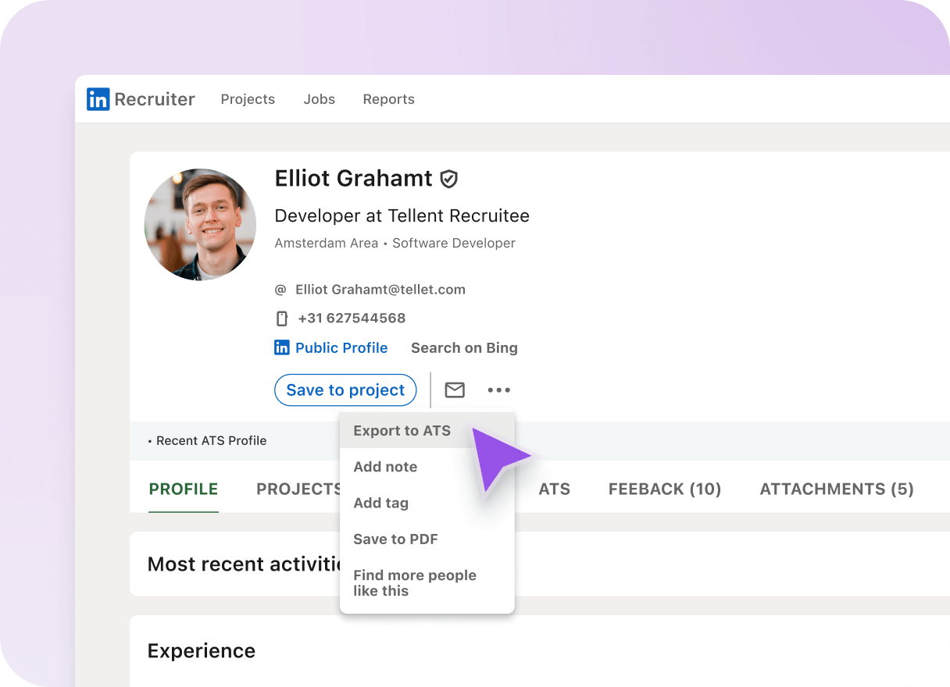Open the message envelope icon

455,390
